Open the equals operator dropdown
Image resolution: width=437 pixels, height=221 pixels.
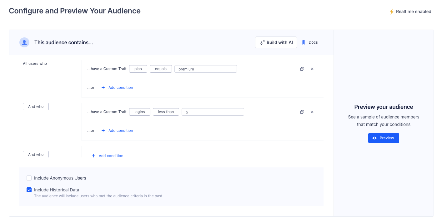161,69
